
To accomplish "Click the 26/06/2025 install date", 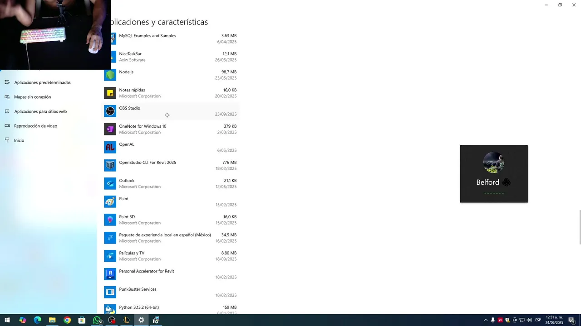I will pos(226,60).
